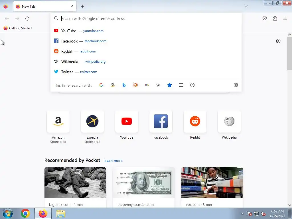Click into the address bar field
The height and width of the screenshot is (219, 292).
(x=146, y=19)
